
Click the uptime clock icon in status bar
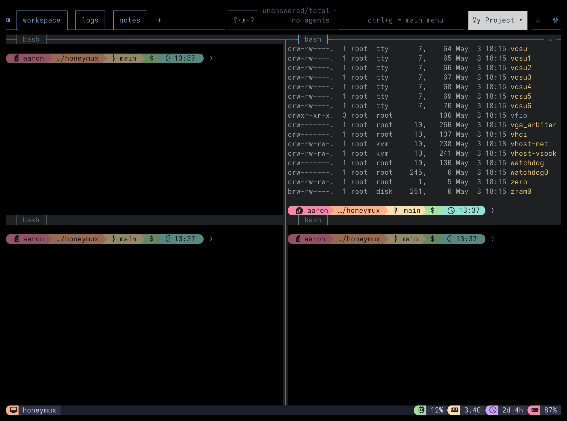point(493,410)
